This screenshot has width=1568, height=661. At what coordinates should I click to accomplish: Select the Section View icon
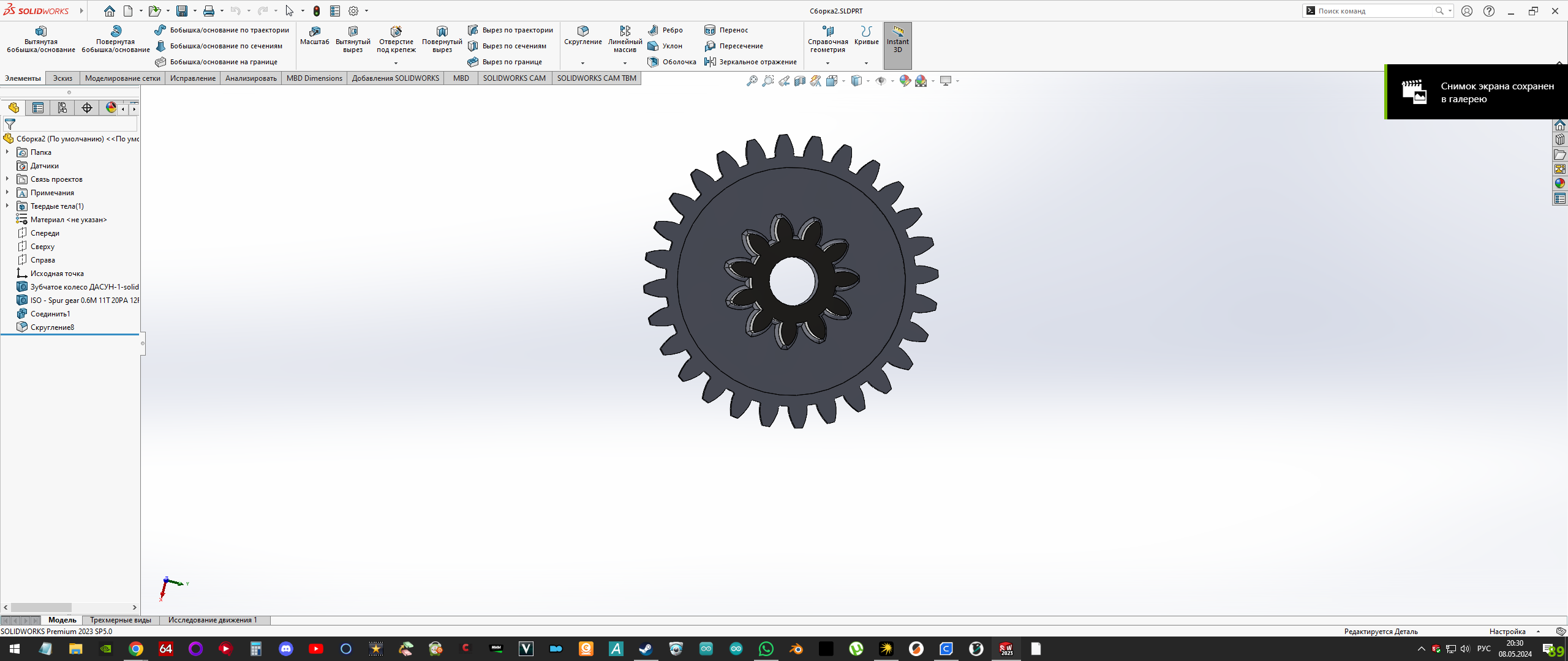coord(800,81)
